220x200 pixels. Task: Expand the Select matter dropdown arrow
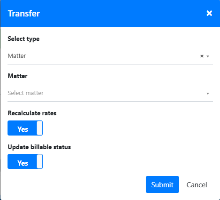pyautogui.click(x=208, y=94)
